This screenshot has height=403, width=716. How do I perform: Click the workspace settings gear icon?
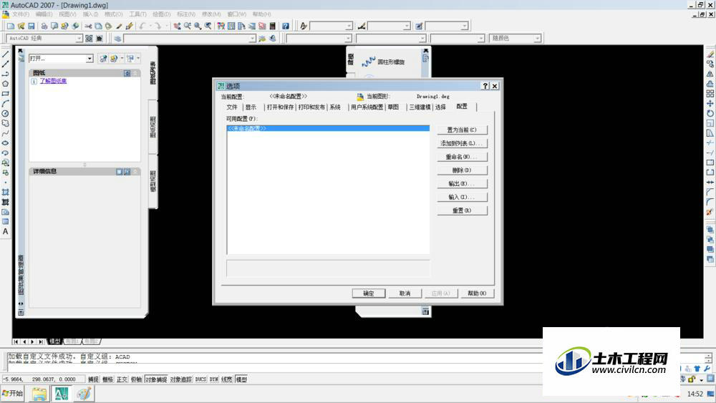tap(89, 39)
